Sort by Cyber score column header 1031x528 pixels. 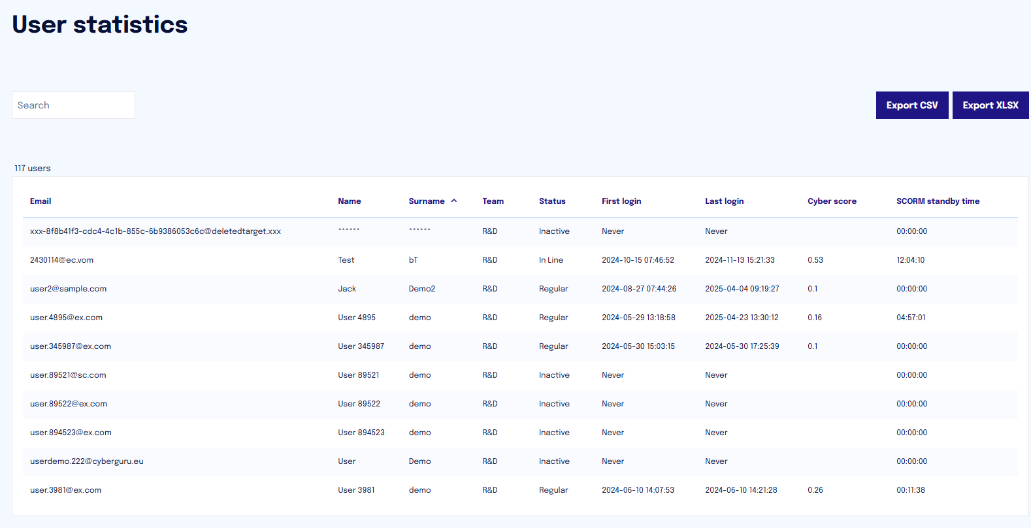[x=832, y=201]
